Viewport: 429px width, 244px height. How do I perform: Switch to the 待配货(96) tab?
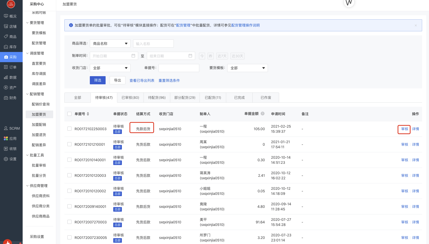click(157, 98)
